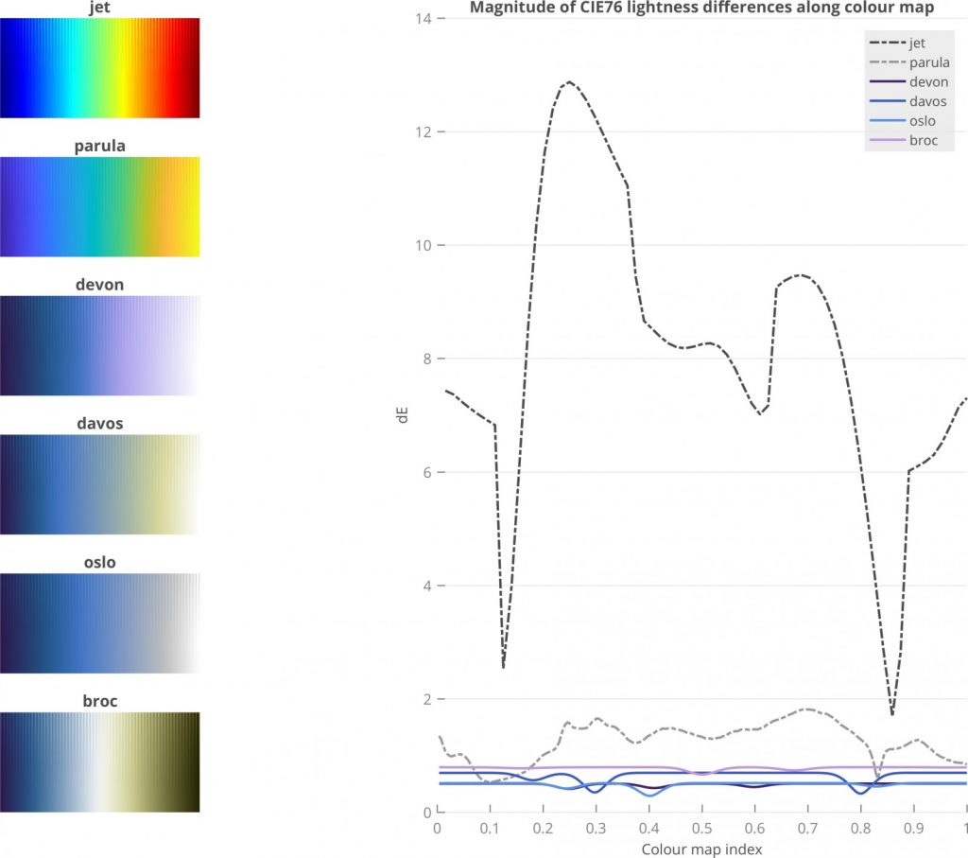Select the davos colormap preview
This screenshot has height=858, width=968.
point(99,482)
